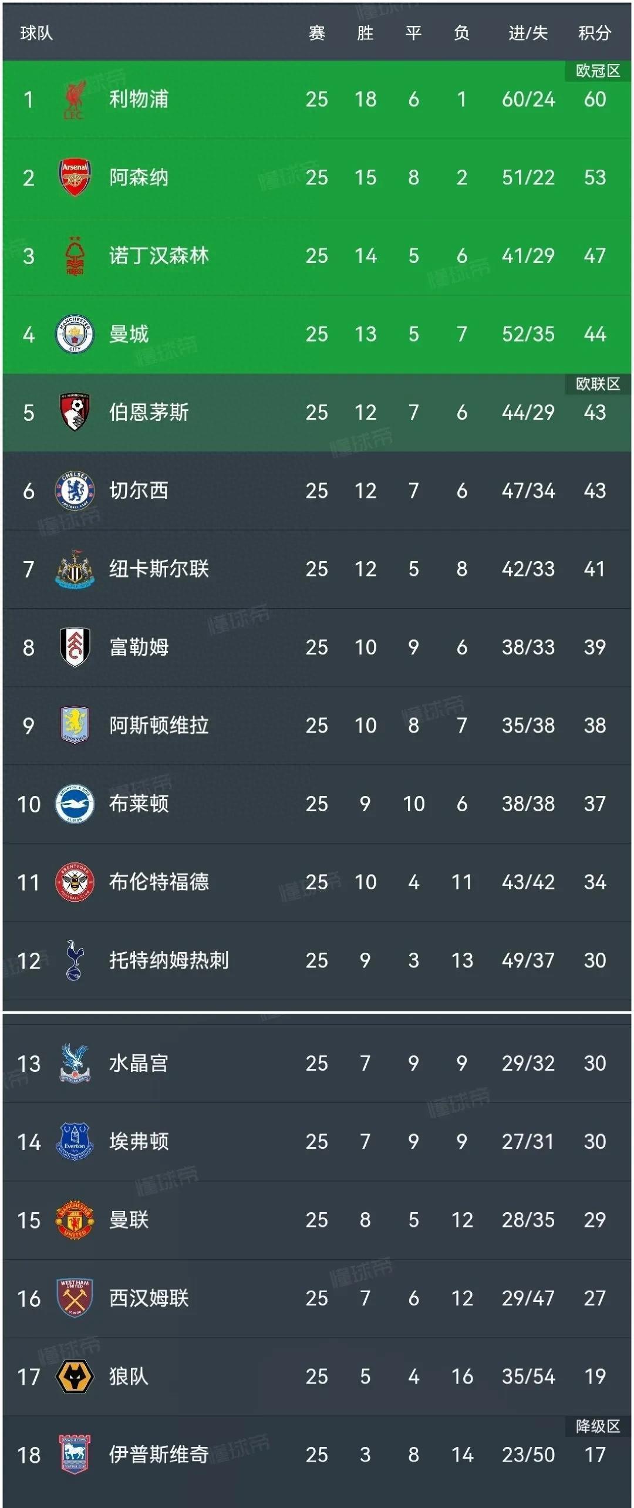Click the Wolves wolf-head crest
Image resolution: width=634 pixels, height=1508 pixels.
[x=75, y=1377]
